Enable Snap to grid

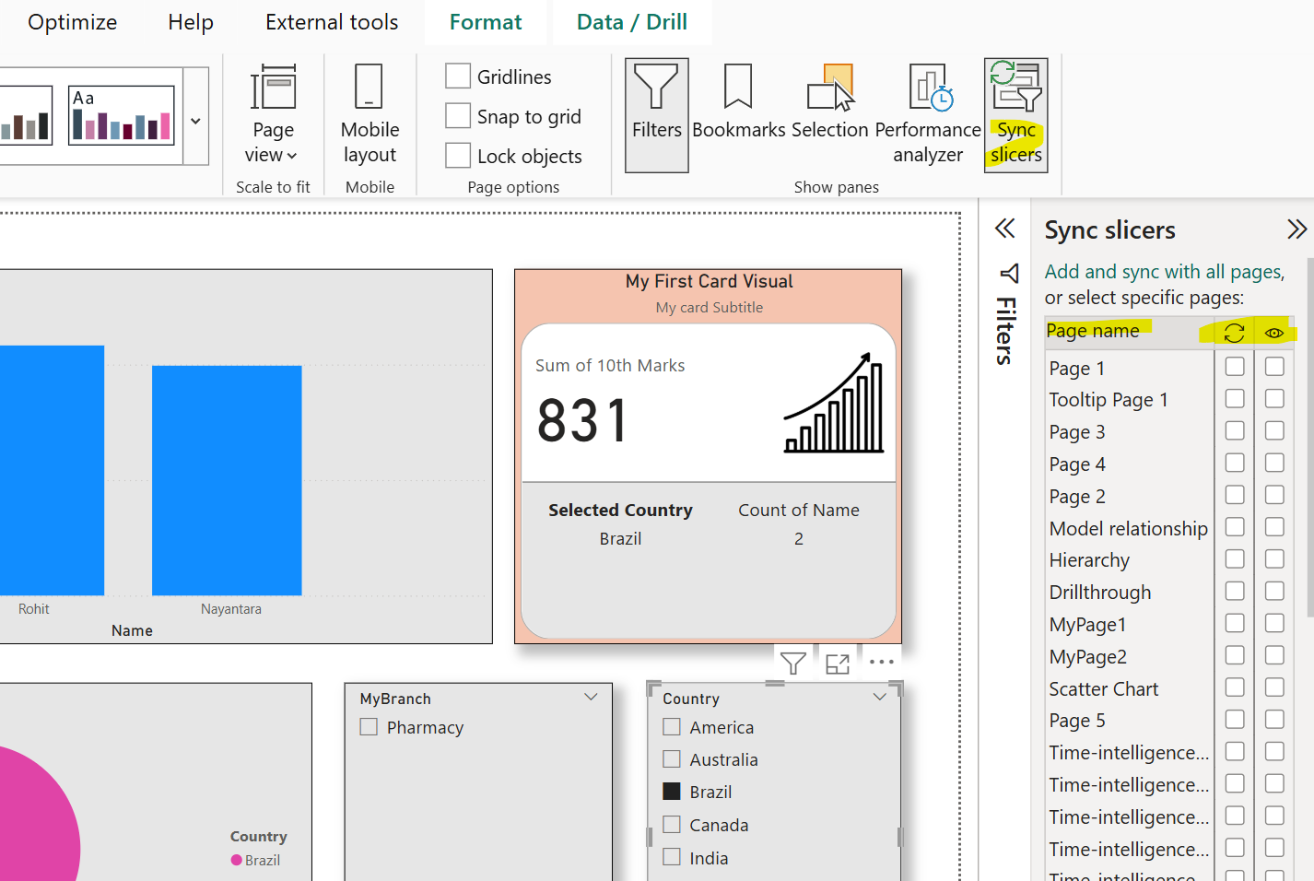coord(458,116)
